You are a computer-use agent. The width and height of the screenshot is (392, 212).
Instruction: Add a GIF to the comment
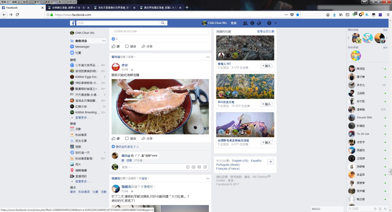pyautogui.click(x=199, y=167)
